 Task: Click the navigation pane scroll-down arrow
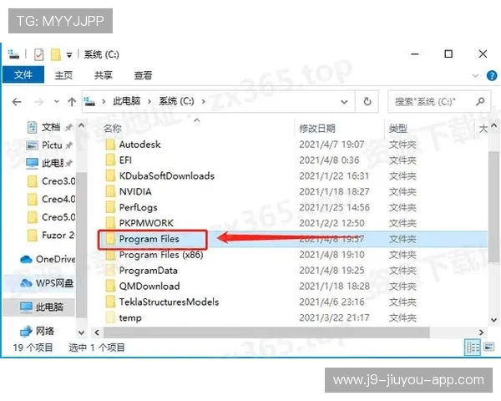pyautogui.click(x=82, y=332)
